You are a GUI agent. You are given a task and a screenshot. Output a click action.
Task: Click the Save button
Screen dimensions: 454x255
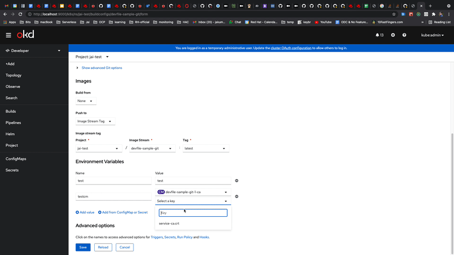tap(83, 247)
